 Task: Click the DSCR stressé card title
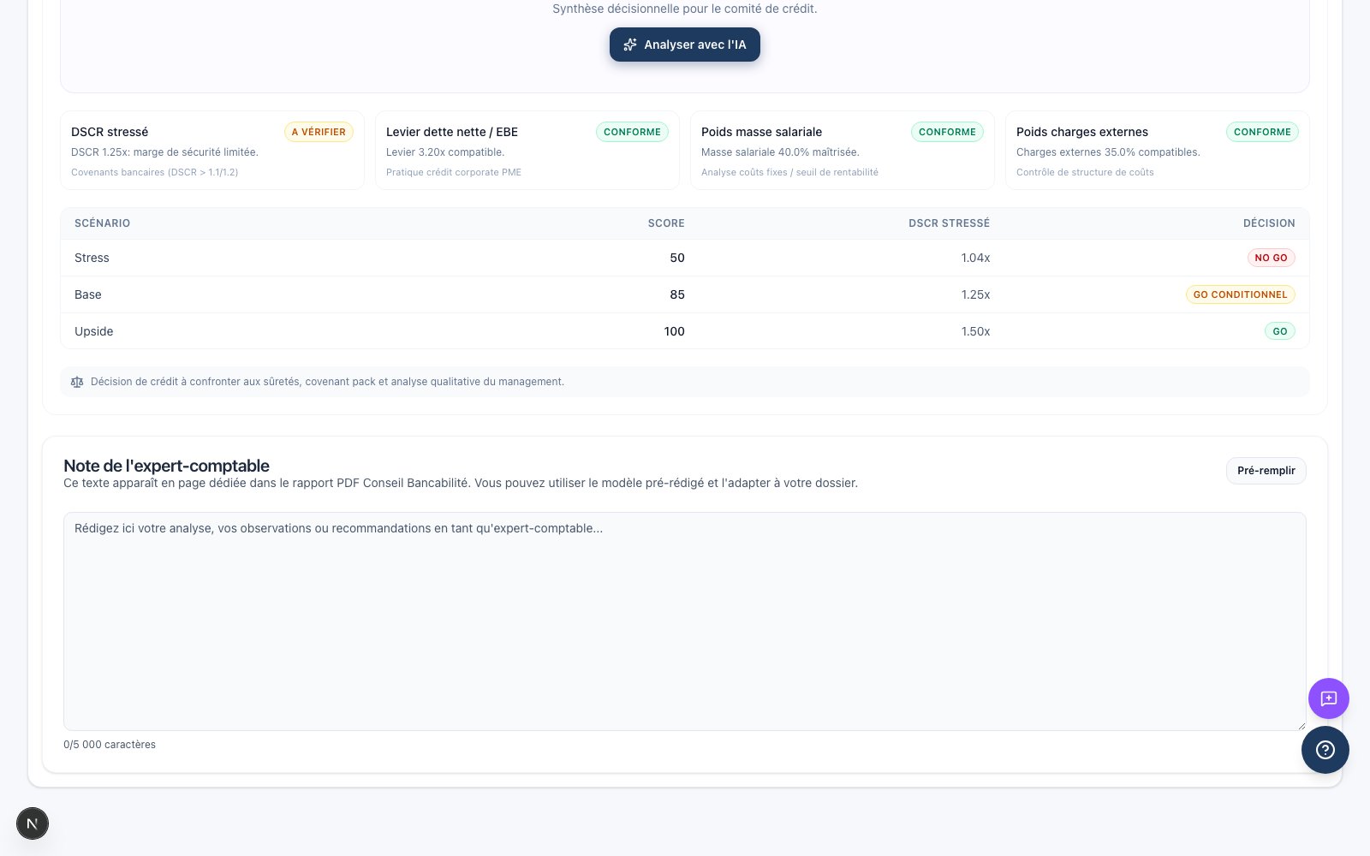coord(110,132)
